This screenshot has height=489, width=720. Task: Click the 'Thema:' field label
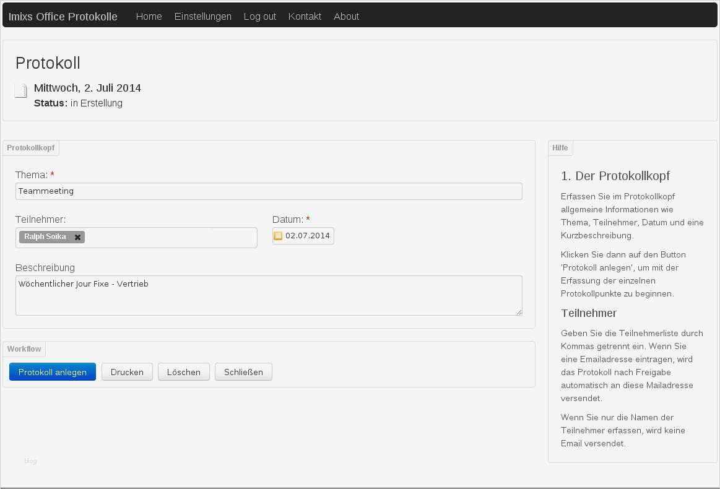pos(32,175)
